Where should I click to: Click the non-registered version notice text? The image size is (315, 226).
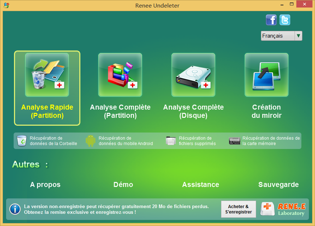coord(116,210)
